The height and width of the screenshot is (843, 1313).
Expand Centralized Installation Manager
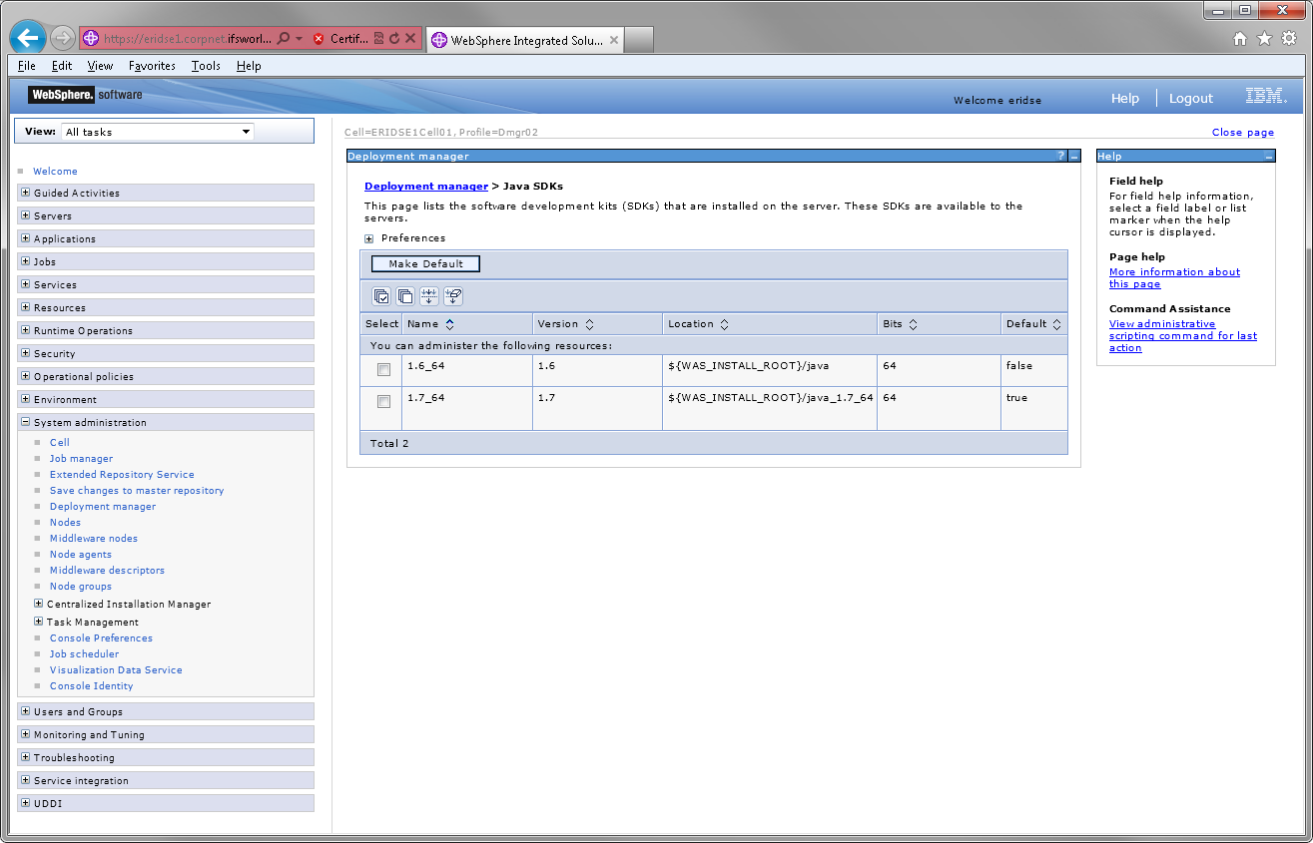[x=39, y=604]
